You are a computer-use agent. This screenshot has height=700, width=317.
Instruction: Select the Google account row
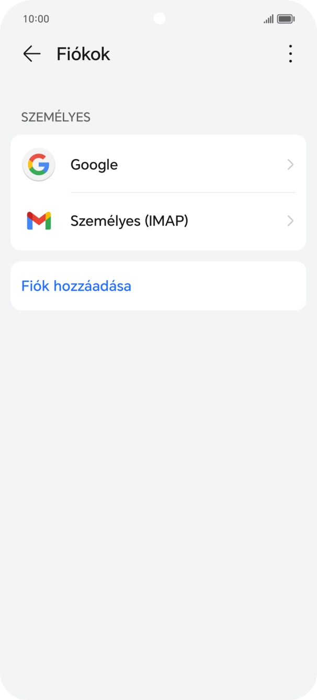pyautogui.click(x=157, y=164)
